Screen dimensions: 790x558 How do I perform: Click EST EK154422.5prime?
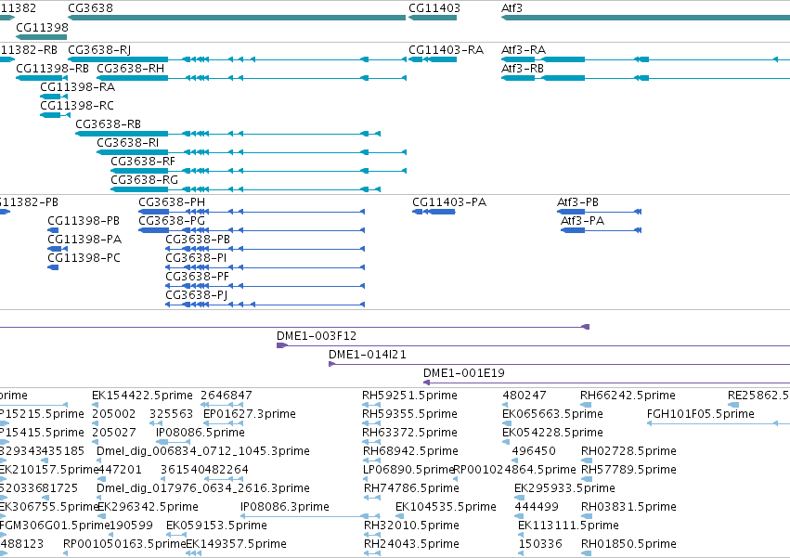coord(142,396)
